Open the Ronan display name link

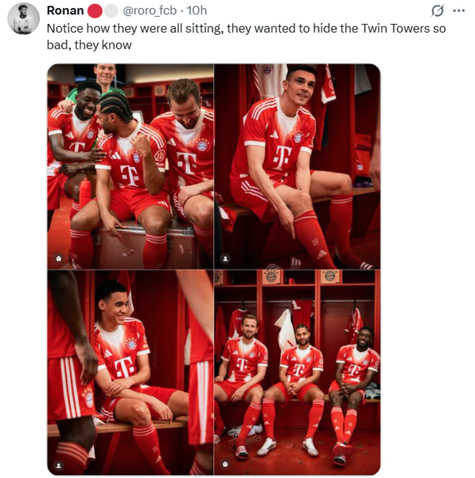65,10
